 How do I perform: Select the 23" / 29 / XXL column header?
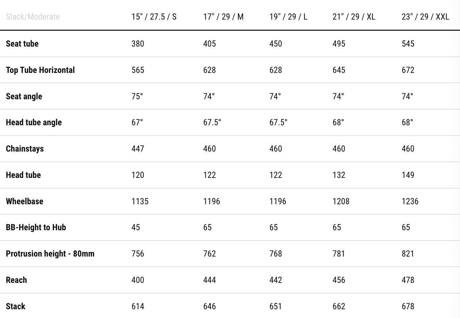[425, 17]
